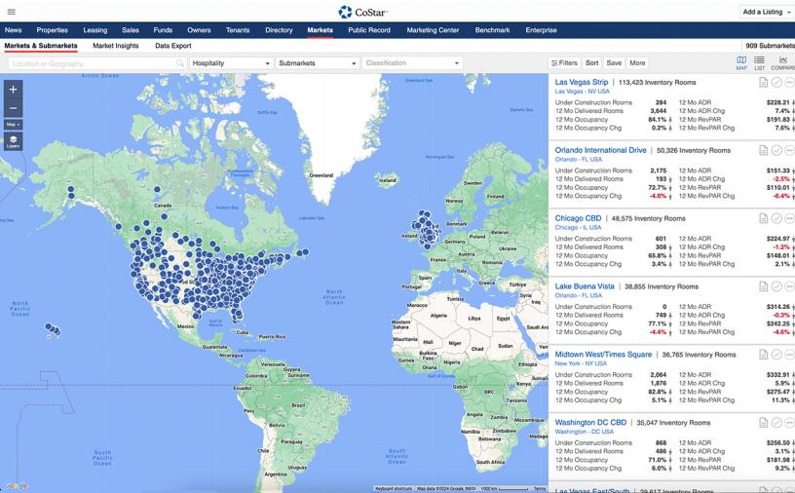The width and height of the screenshot is (795, 493).
Task: Open the Lake Buena Vista submarket link
Action: click(x=585, y=286)
